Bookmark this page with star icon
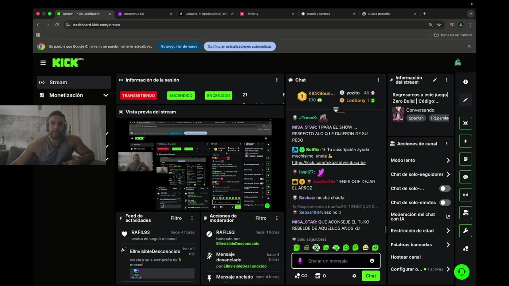This screenshot has width=509, height=286. [439, 25]
